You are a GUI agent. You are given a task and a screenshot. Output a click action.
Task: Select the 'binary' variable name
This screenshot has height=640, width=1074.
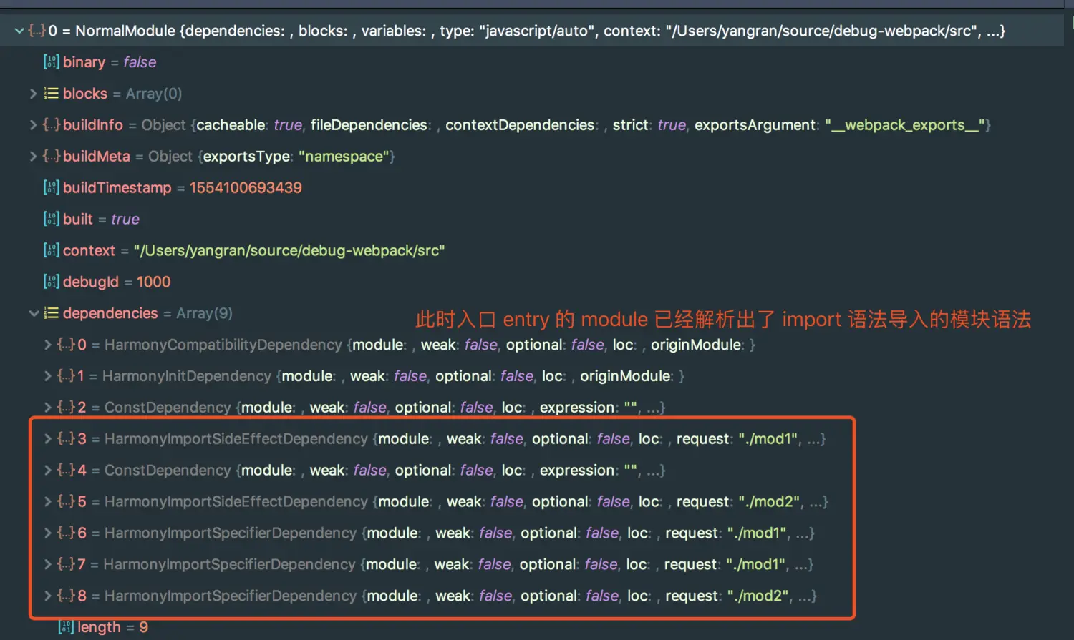84,63
